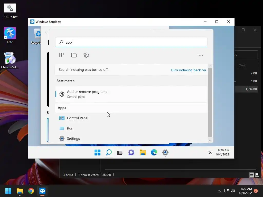The image size is (263, 197).
Task: Select the sandbox Recycle Bin icon
Action: pyautogui.click(x=36, y=36)
